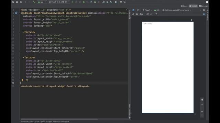220x123 pixels.
Task: Click the inspection checkmark at editor top-right
Action: click(127, 9)
